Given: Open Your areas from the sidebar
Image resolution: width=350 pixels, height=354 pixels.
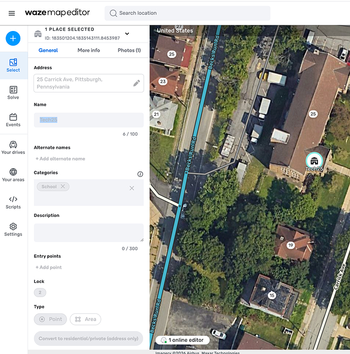Looking at the screenshot, I should (13, 175).
